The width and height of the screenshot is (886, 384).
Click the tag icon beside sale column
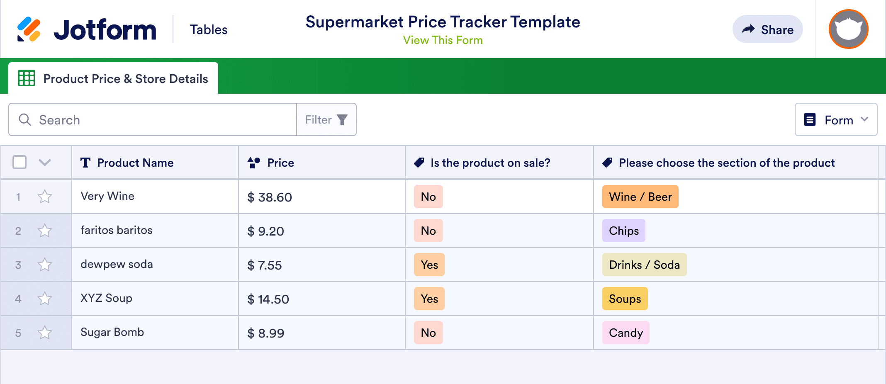[419, 163]
